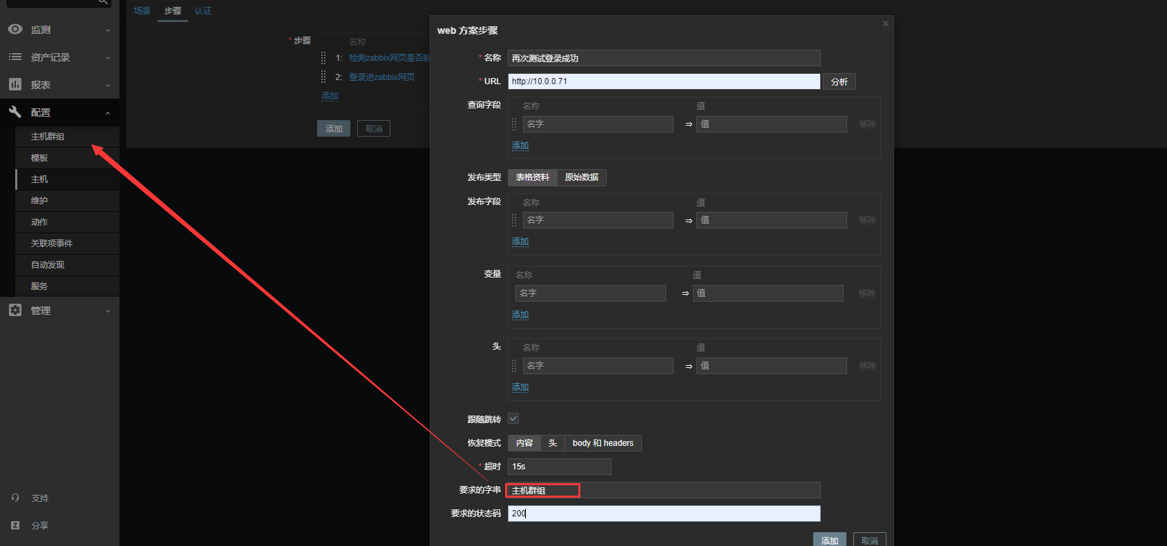Click the Monitoring eye icon in sidebar
The height and width of the screenshot is (546, 1167).
(15, 30)
